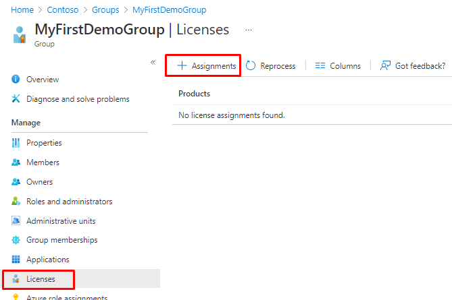Image resolution: width=452 pixels, height=300 pixels.
Task: Open the ellipsis more options menu
Action: (249, 30)
